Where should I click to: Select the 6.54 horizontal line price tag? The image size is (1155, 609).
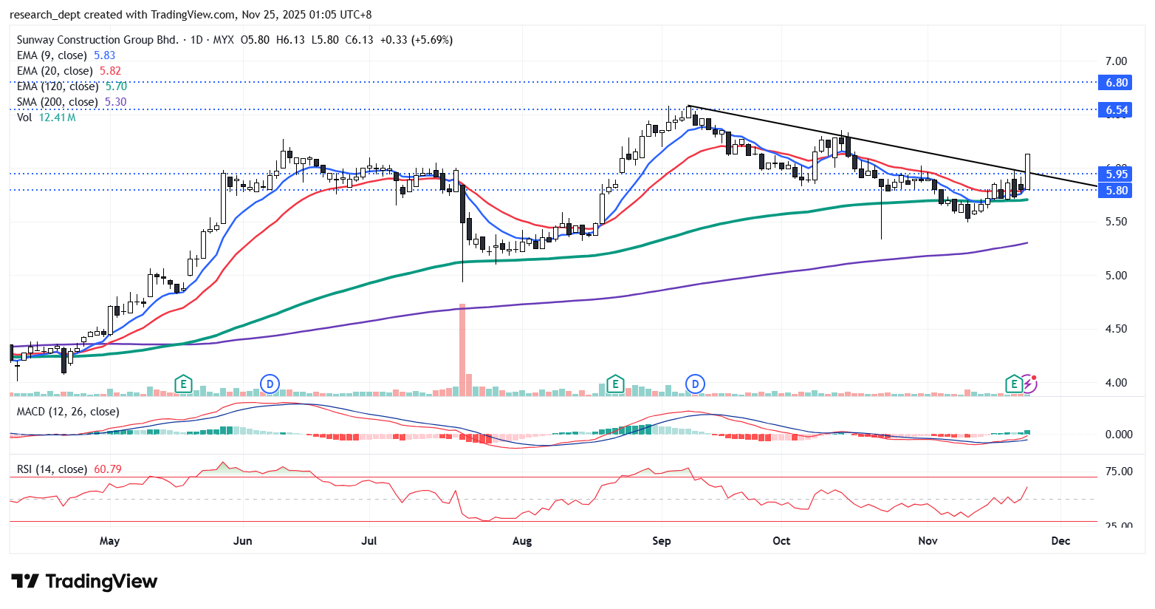click(1116, 110)
